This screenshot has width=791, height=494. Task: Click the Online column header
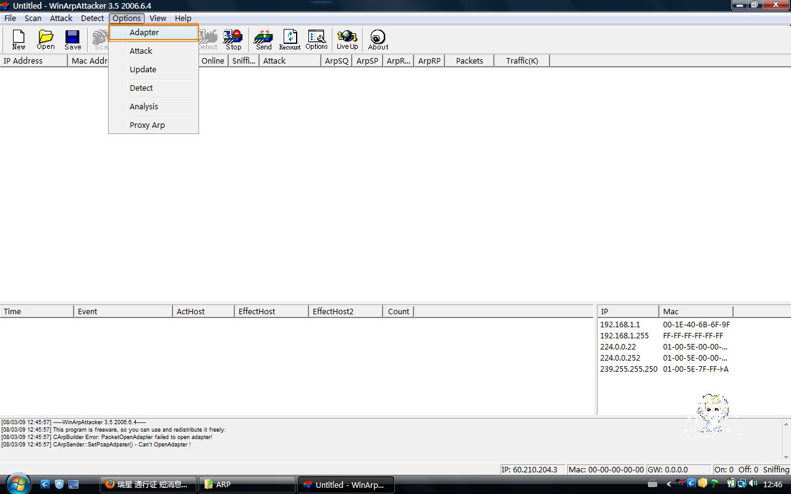(213, 61)
